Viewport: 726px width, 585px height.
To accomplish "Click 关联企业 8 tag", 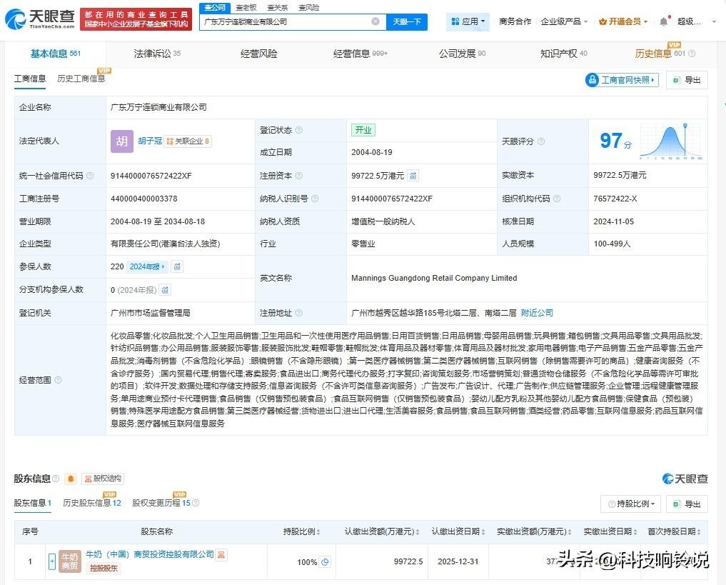I will click(188, 141).
